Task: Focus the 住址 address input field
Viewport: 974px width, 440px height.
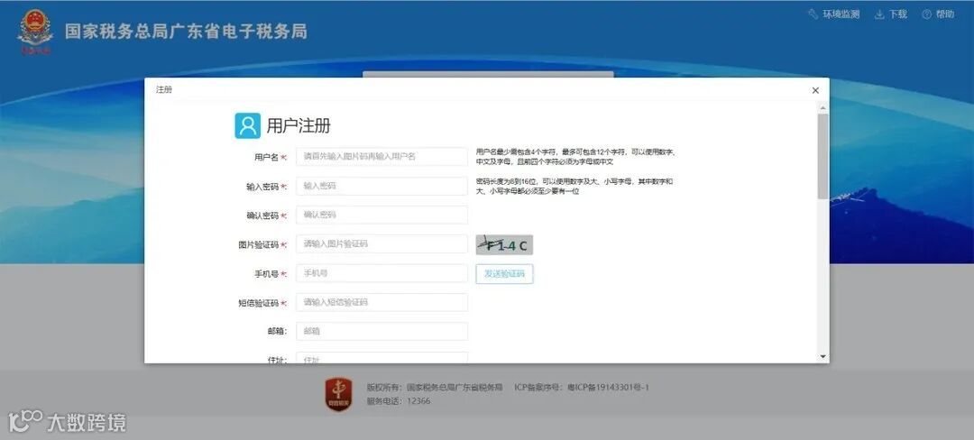Action: [x=381, y=357]
